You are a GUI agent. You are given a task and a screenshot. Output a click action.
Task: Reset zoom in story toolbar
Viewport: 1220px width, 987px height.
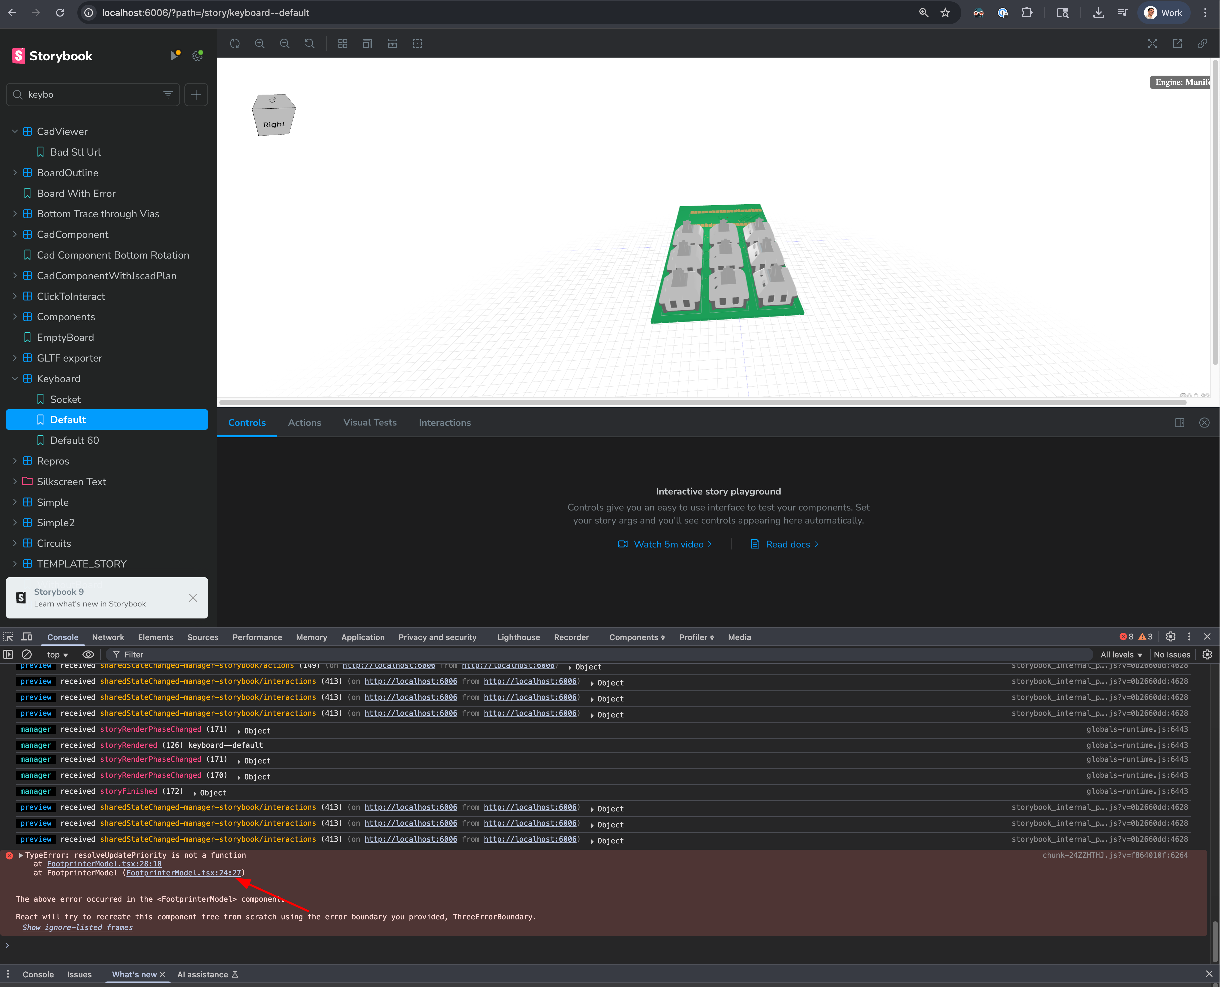pos(309,44)
